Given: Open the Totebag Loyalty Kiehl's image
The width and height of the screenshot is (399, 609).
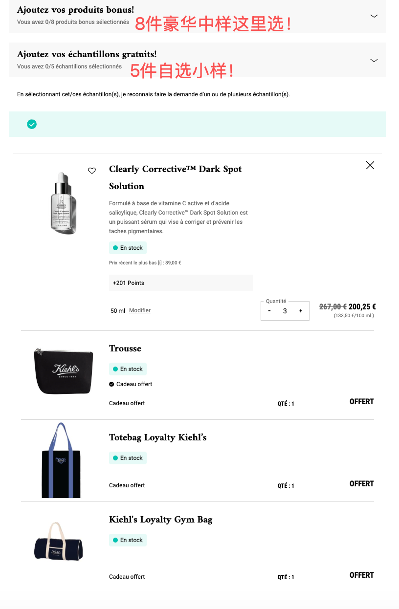Looking at the screenshot, I should tap(61, 460).
